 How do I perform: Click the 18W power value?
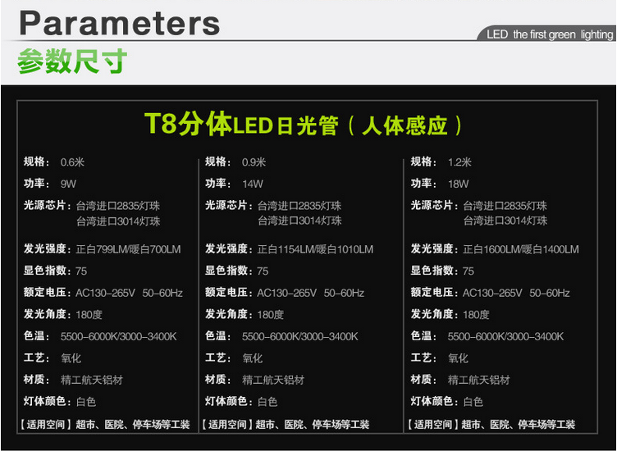(x=458, y=184)
